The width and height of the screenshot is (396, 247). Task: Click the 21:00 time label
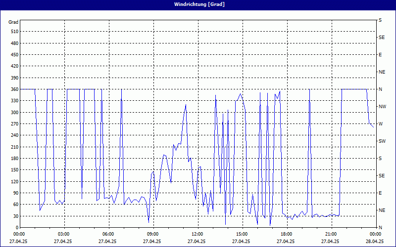pos(331,234)
